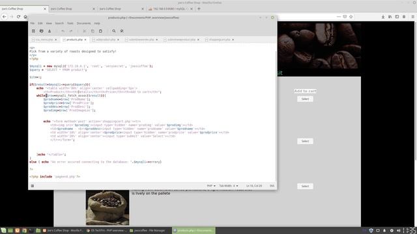Click INS insert mode indicator in status bar
Screen dimensions: 417x234
(x=272, y=186)
